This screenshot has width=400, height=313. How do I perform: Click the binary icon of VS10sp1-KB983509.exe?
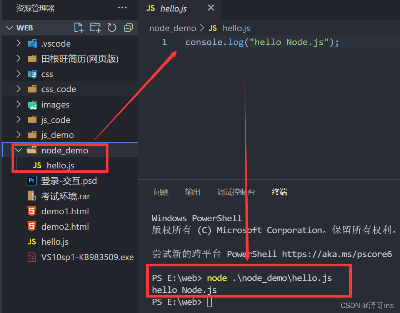(32, 257)
